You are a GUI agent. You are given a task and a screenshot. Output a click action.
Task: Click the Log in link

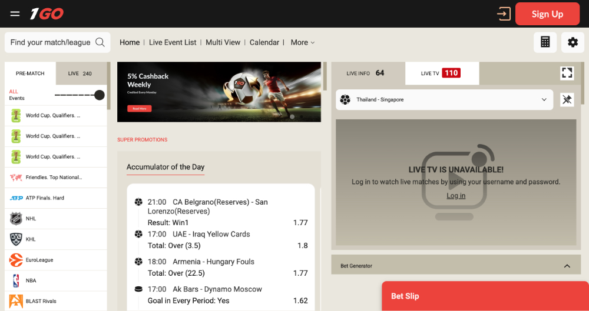point(456,196)
